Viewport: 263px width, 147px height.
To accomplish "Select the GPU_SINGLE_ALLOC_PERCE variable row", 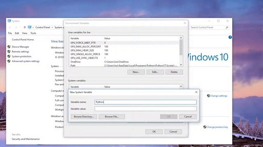I will [124, 54].
